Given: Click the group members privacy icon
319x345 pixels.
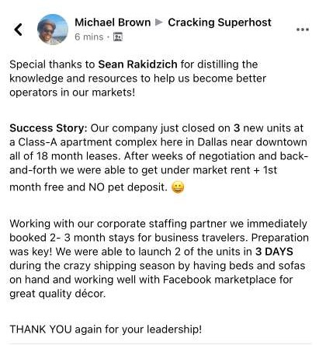Looking at the screenshot, I should (x=118, y=37).
